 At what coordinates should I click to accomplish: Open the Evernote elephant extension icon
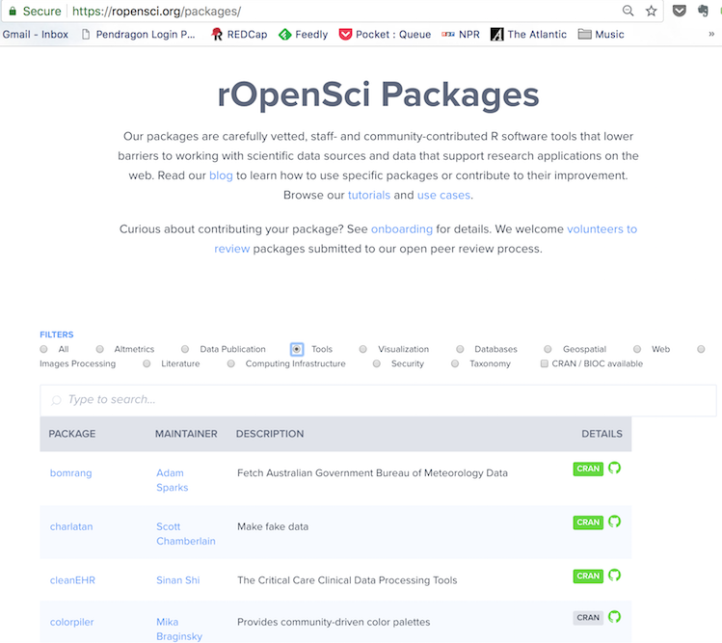click(703, 11)
